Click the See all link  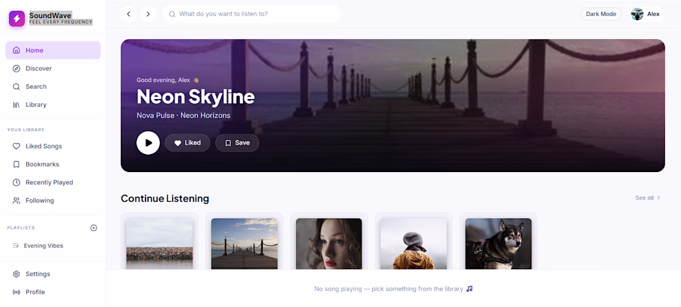point(648,198)
